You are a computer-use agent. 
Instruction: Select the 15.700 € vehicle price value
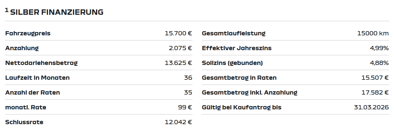click(x=178, y=33)
